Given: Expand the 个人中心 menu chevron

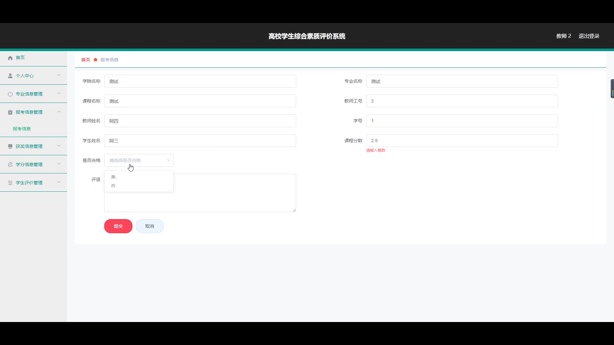Looking at the screenshot, I should click(x=59, y=75).
